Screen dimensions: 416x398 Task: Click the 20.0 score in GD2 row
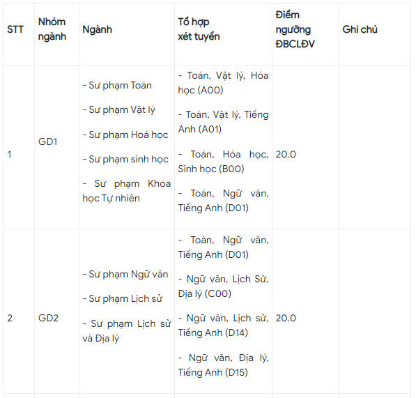286,318
